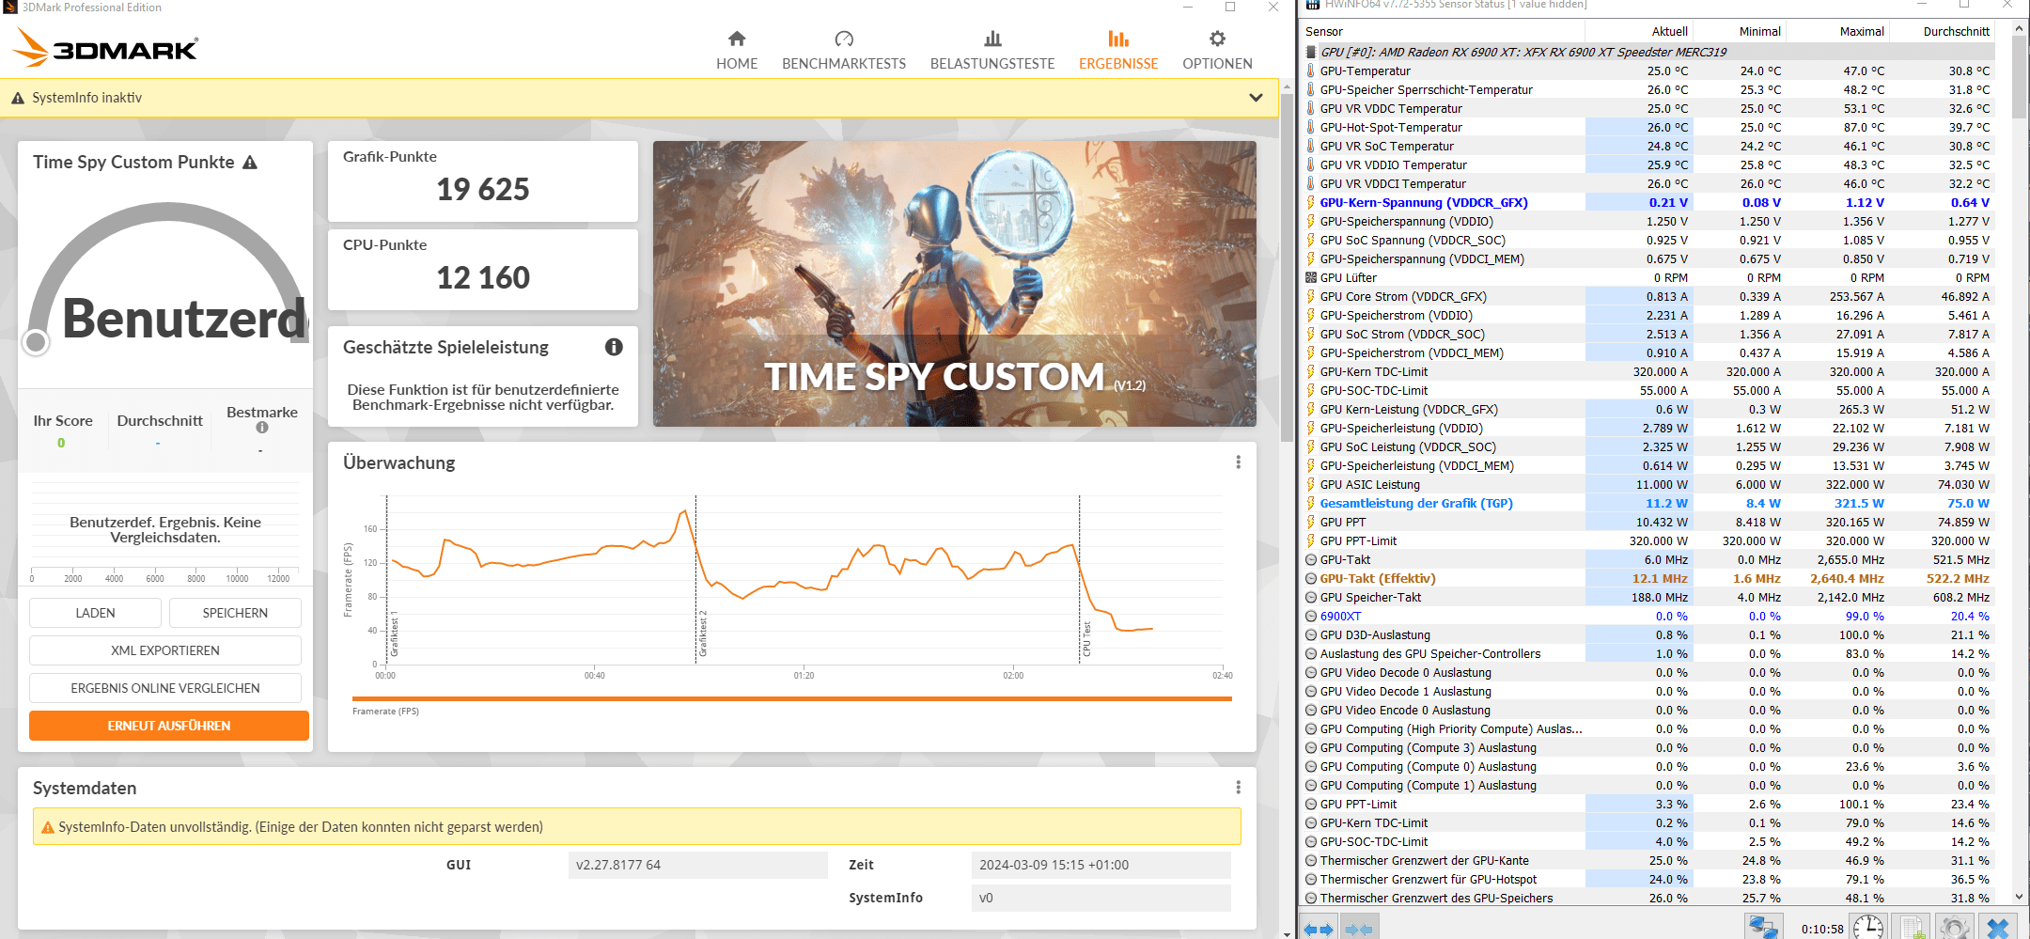The height and width of the screenshot is (939, 2030).
Task: Open the HOME tab in 3DMark
Action: tap(736, 51)
